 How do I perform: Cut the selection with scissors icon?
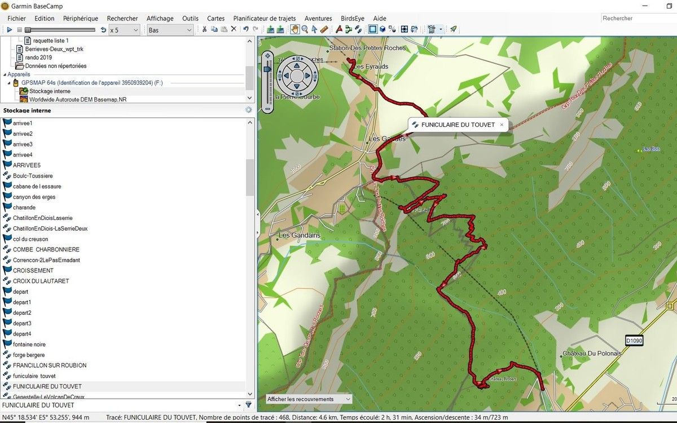pos(204,29)
